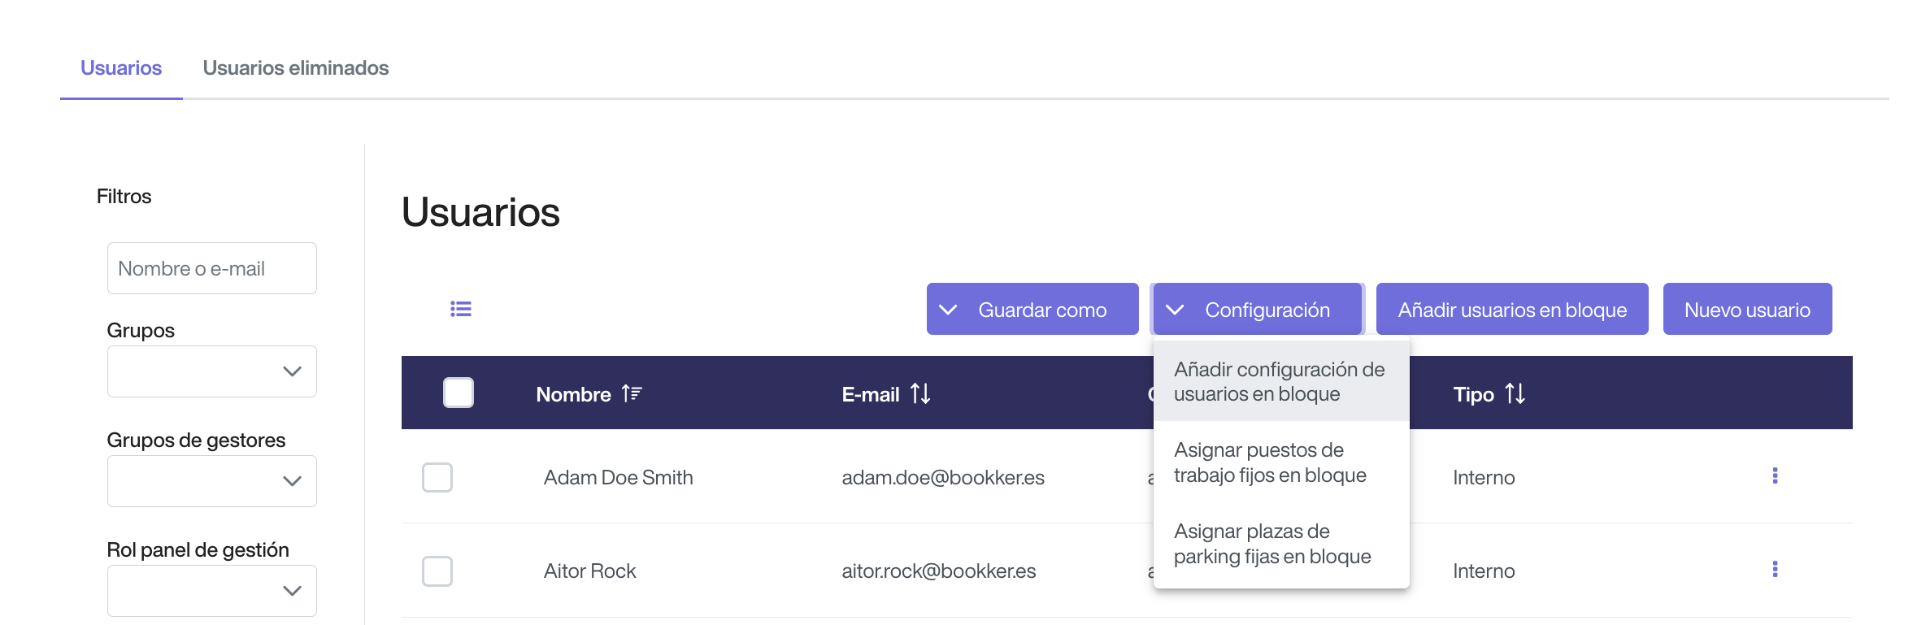Focus the Nombre o e-mail search field
The image size is (1930, 625).
[211, 269]
